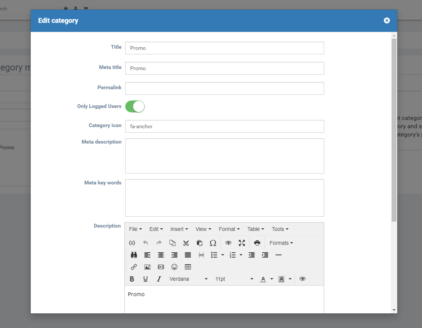Click the numbered list icon

pyautogui.click(x=232, y=255)
